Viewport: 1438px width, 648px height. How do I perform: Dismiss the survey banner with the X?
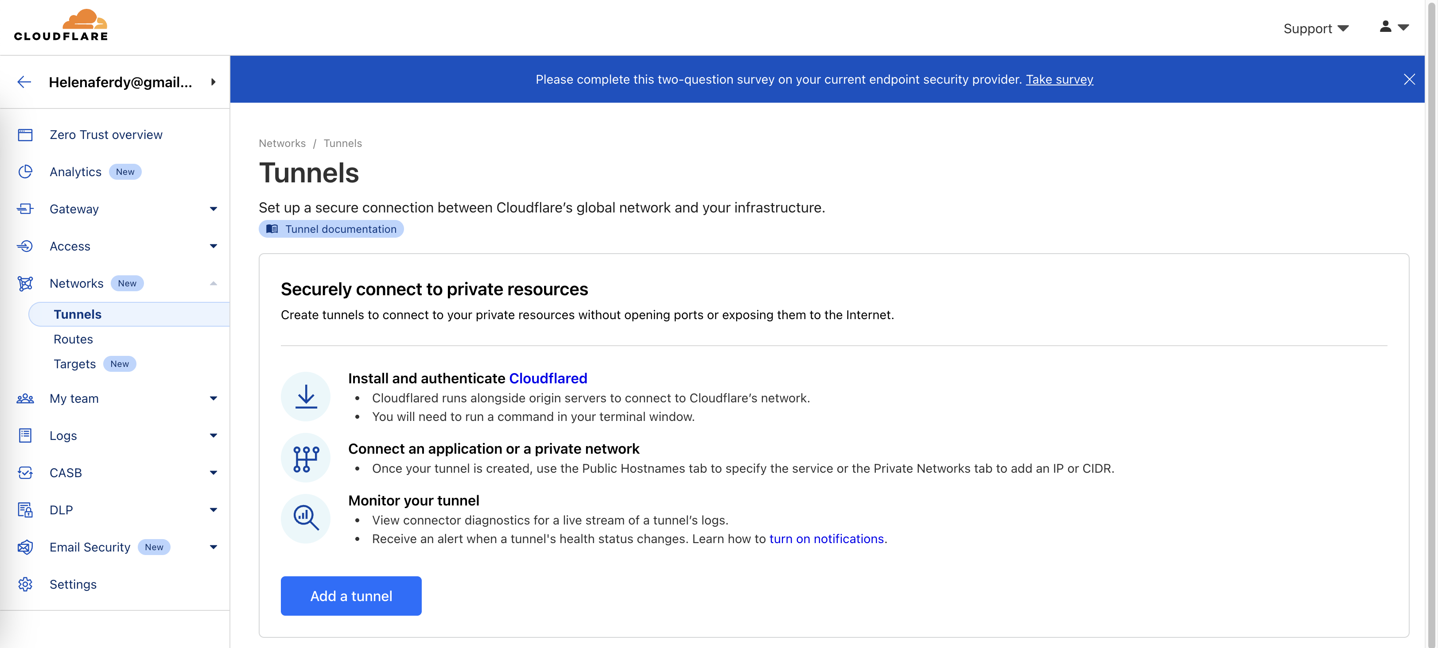tap(1409, 79)
